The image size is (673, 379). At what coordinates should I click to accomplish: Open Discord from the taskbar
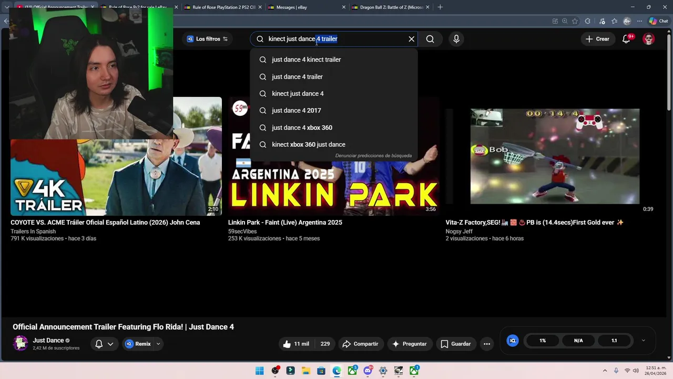(x=368, y=371)
